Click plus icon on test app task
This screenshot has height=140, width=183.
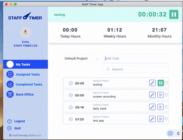point(71,119)
